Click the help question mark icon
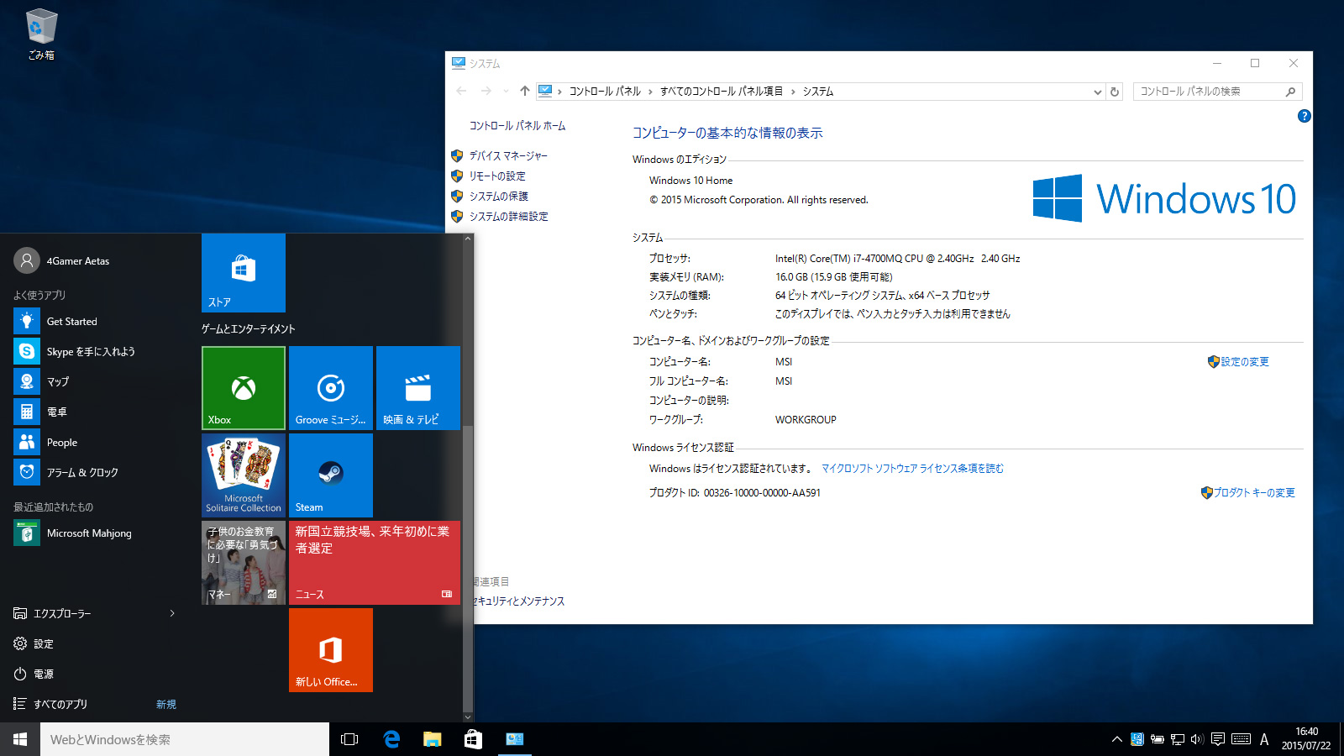The width and height of the screenshot is (1344, 756). coord(1304,116)
